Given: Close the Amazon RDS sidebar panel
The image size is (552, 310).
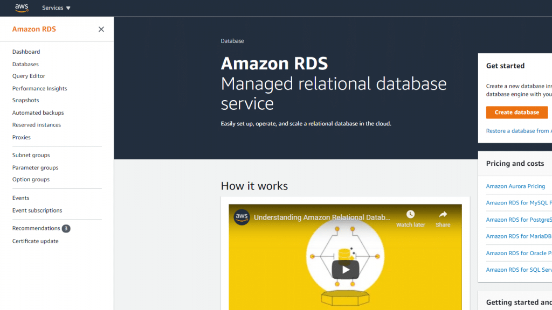Looking at the screenshot, I should click(101, 30).
